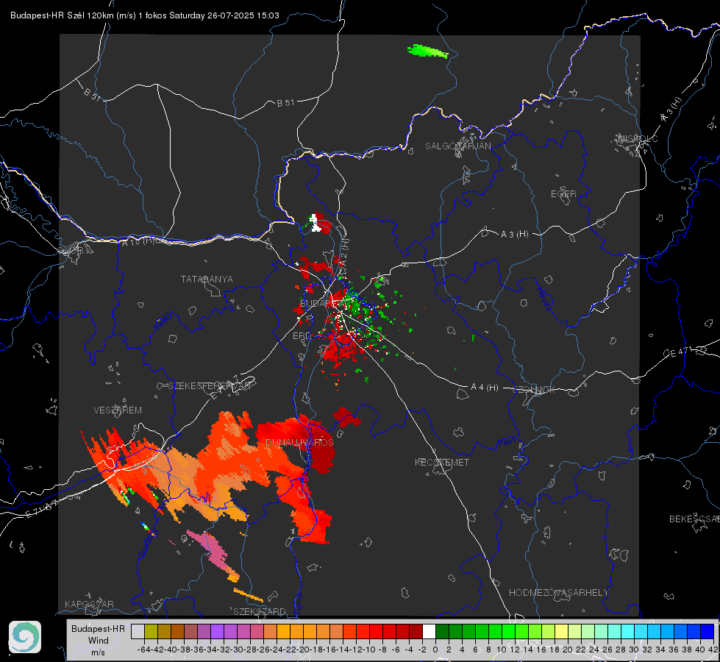720x662 pixels.
Task: Click the HÓDMEZŐVÁSÁRHELY city label
Action: pos(558,593)
